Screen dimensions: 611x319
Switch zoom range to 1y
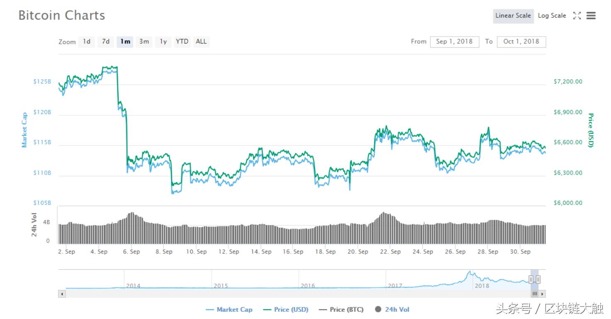[164, 41]
